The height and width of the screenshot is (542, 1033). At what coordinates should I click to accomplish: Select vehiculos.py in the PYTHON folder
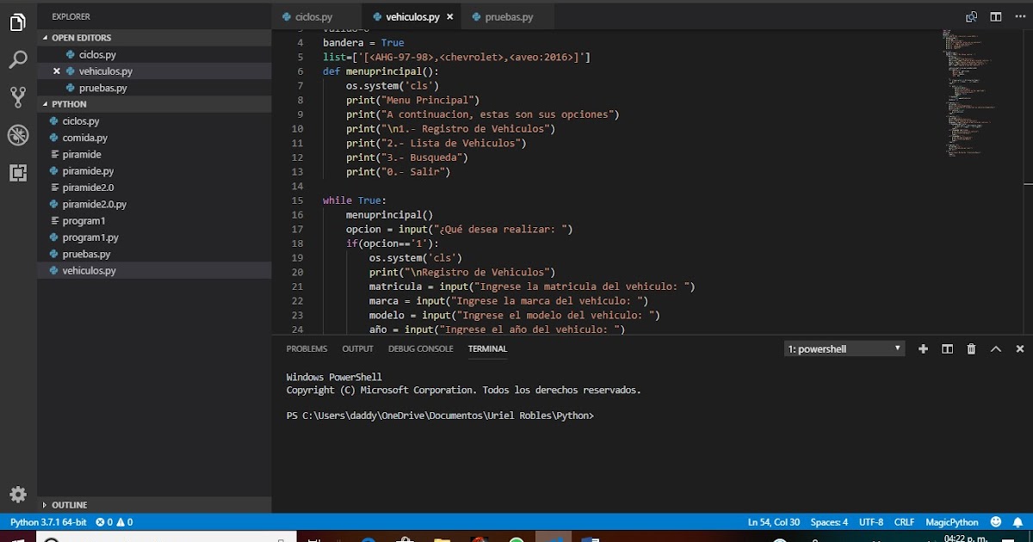[90, 270]
